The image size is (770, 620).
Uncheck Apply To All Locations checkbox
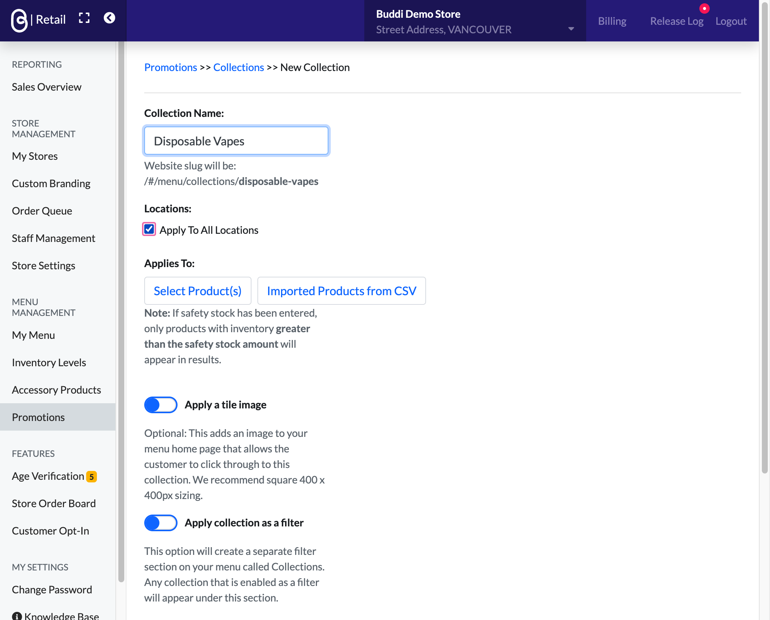pyautogui.click(x=149, y=229)
